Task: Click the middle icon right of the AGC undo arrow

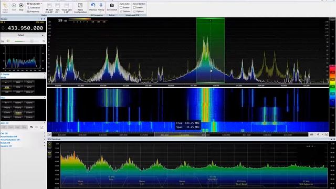Action: tap(37, 127)
